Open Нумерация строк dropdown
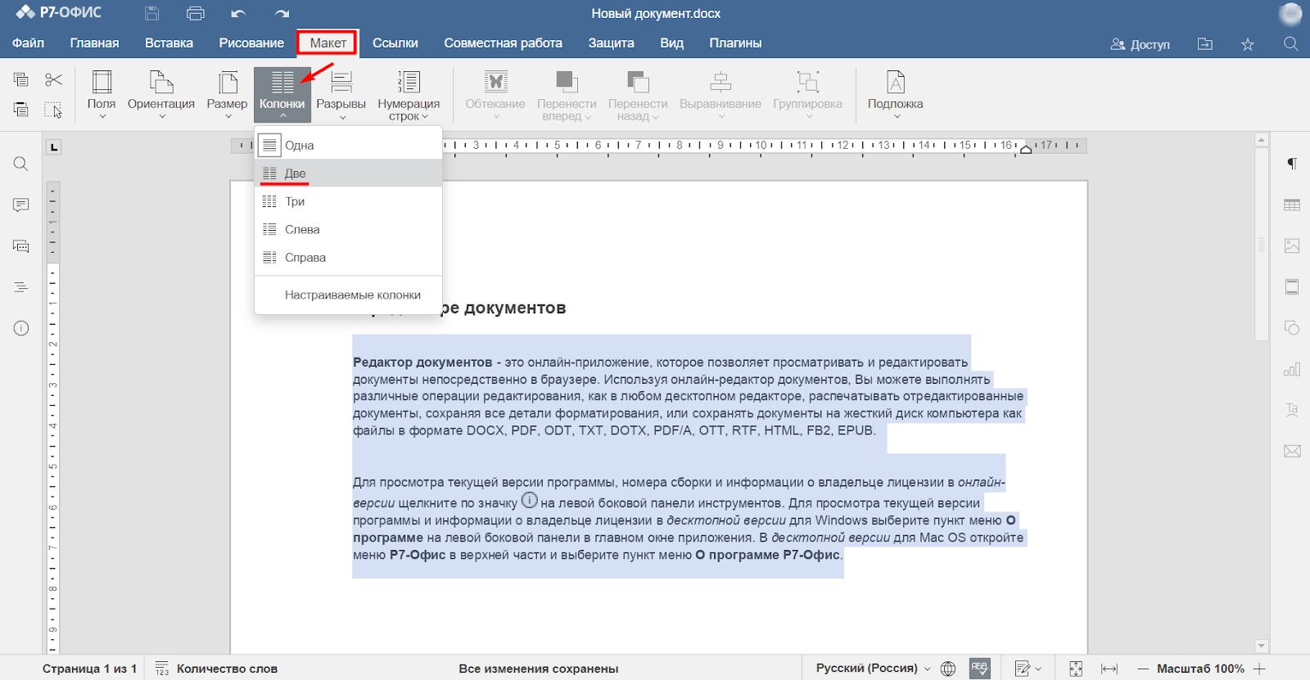 coord(409,95)
